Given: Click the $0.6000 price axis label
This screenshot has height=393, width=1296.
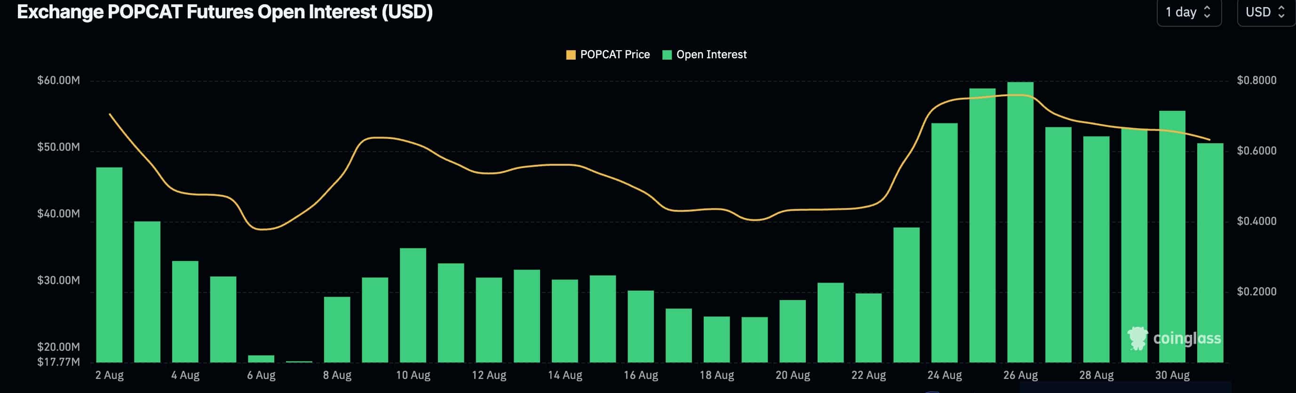Looking at the screenshot, I should tap(1257, 151).
